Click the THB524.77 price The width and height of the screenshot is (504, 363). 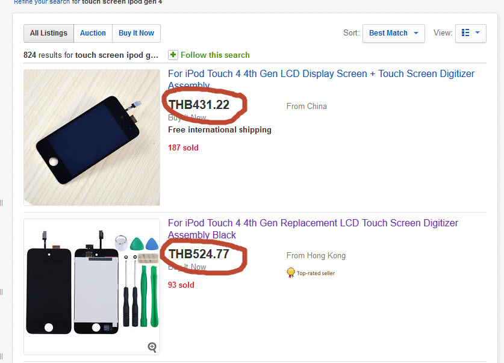tap(199, 254)
